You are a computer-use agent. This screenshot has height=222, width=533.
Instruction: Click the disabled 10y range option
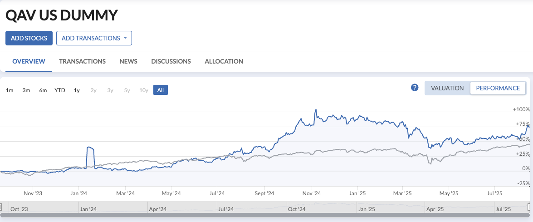(x=144, y=90)
